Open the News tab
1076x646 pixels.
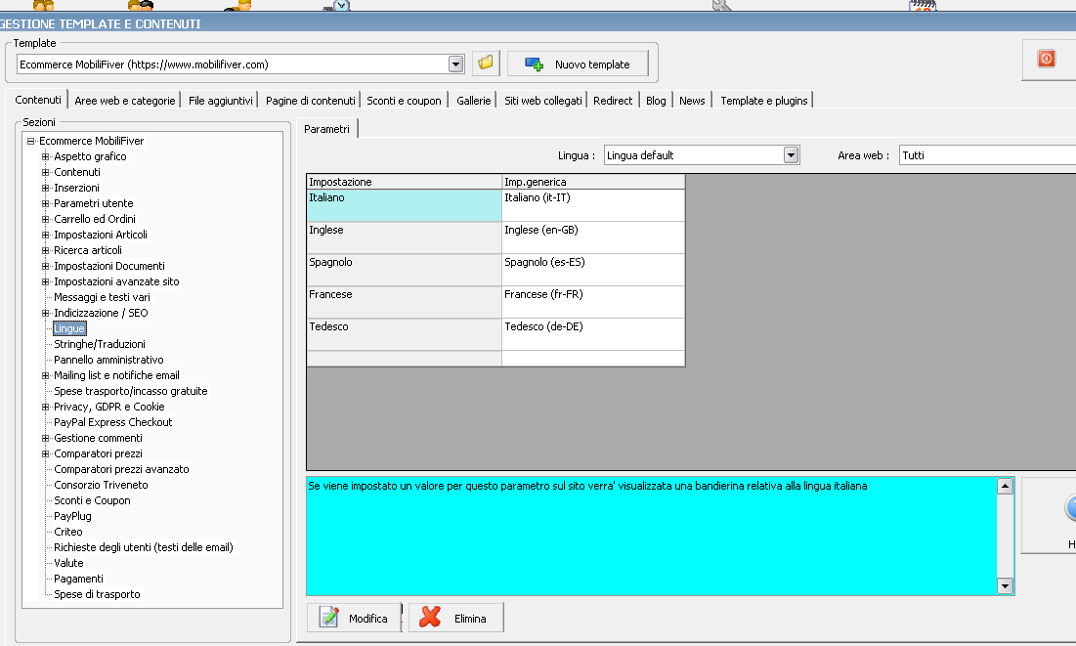pos(692,101)
